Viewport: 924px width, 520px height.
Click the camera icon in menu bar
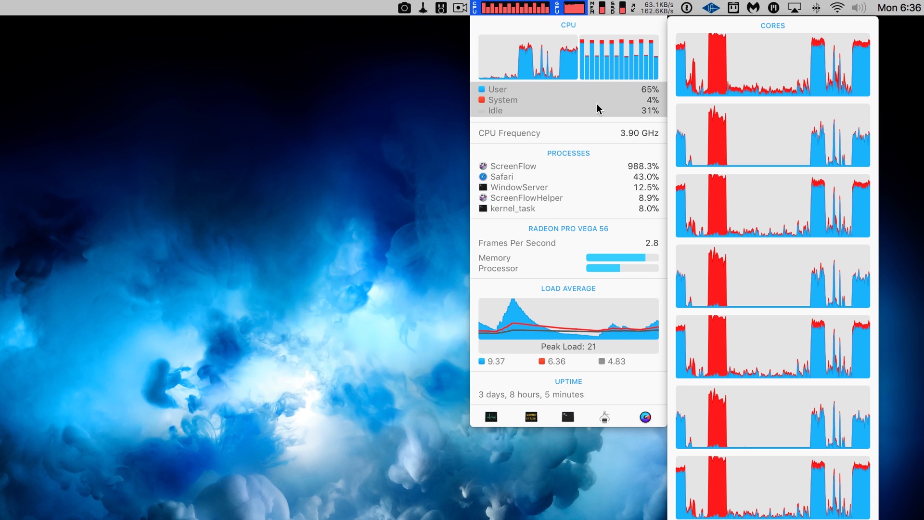point(404,8)
